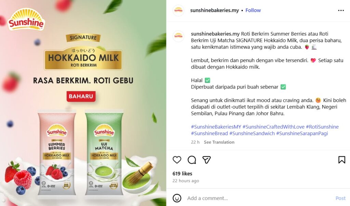Like the post with the heart icon
Screen dimensions: 350x206
pyautogui.click(x=177, y=160)
